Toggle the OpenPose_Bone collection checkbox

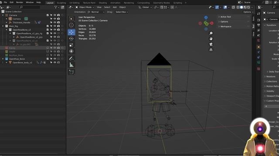pos(48,59)
